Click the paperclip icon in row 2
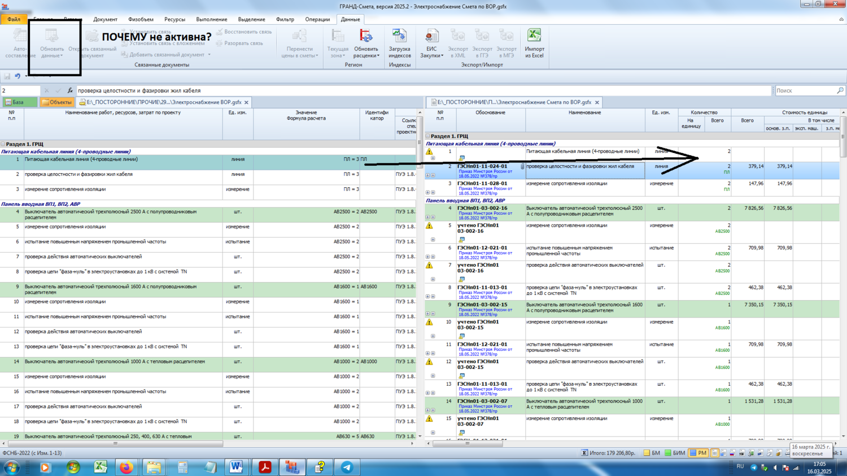 coord(522,166)
